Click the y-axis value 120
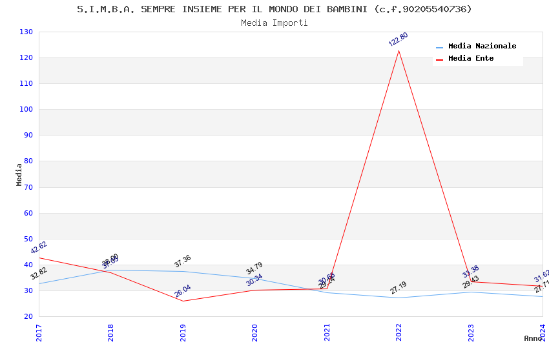Image resolution: width=549 pixels, height=355 pixels. (x=26, y=57)
